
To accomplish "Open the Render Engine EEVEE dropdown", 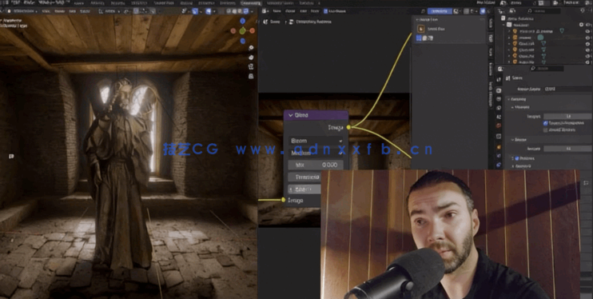I will click(x=568, y=89).
